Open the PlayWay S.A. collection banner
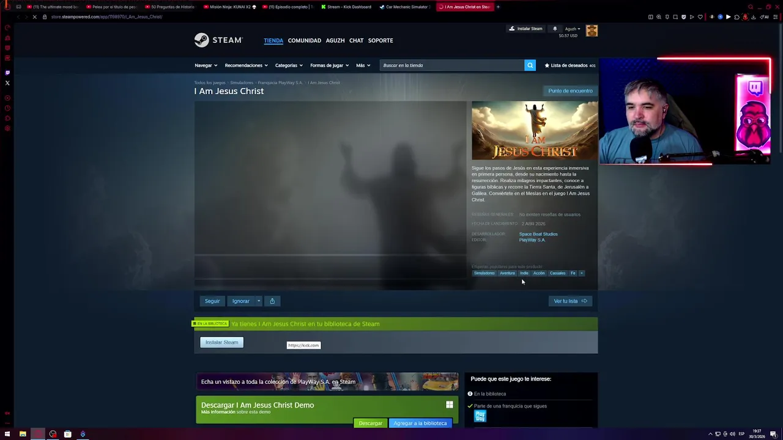 point(327,382)
